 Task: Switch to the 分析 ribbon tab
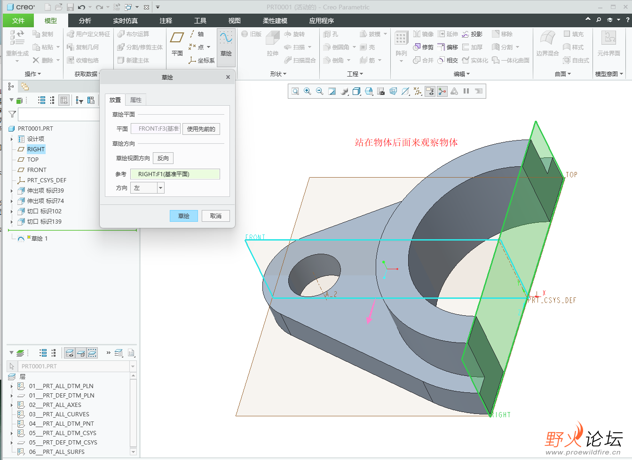[x=85, y=21]
